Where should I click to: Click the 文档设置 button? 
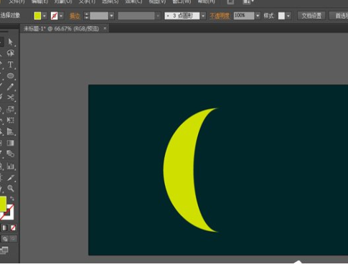tap(311, 16)
